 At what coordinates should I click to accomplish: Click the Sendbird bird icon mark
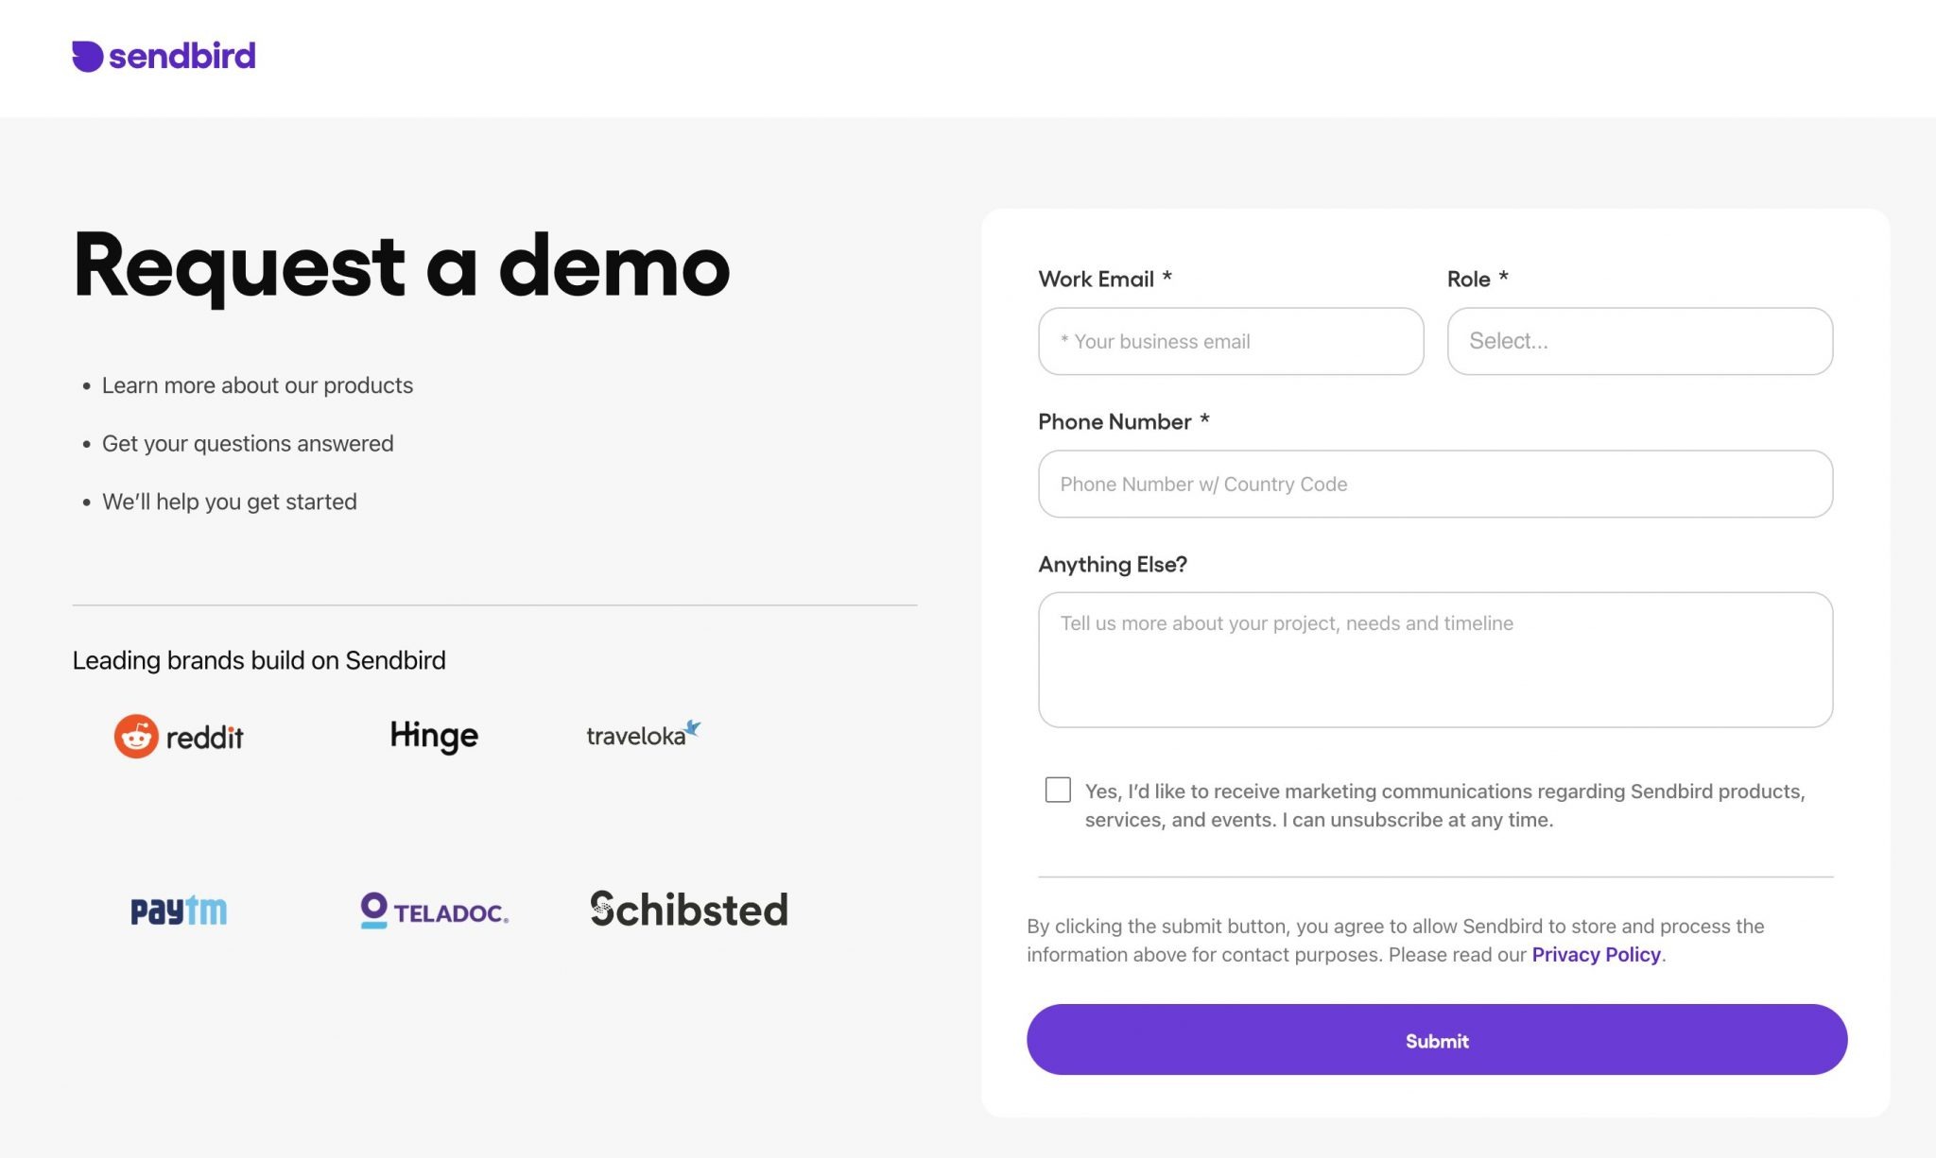click(x=86, y=56)
